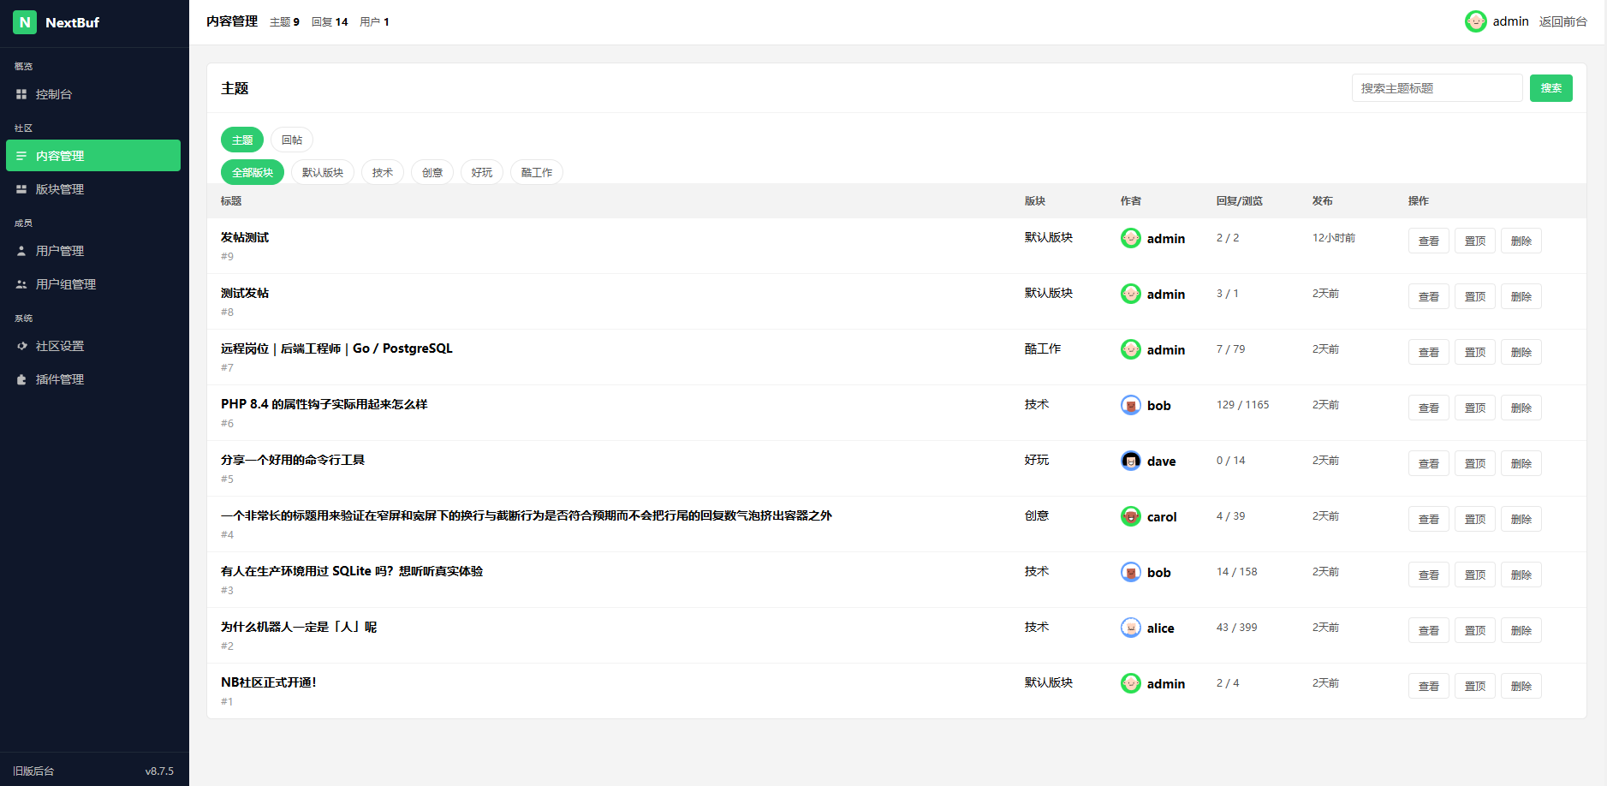Pin the PHP 8.4 topic
The width and height of the screenshot is (1607, 786).
[x=1474, y=408]
